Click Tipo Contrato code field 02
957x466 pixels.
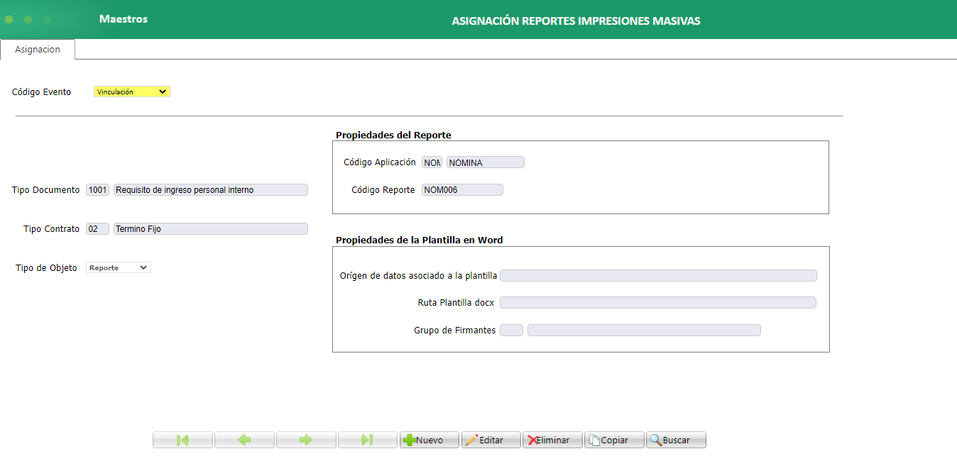click(x=97, y=228)
